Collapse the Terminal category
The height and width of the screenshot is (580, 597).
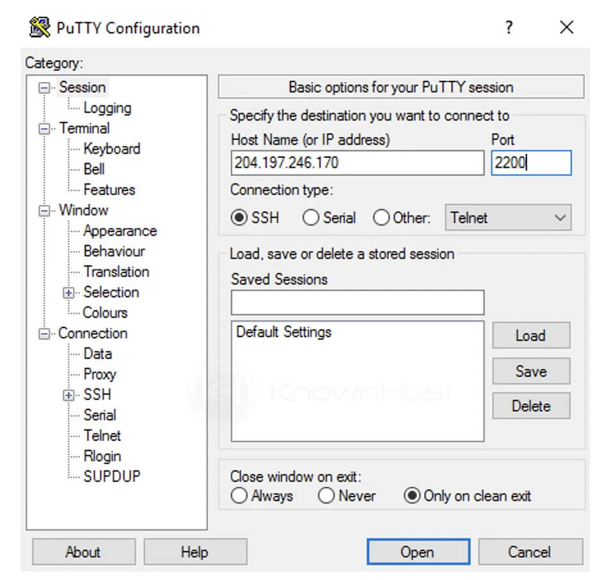pyautogui.click(x=44, y=128)
